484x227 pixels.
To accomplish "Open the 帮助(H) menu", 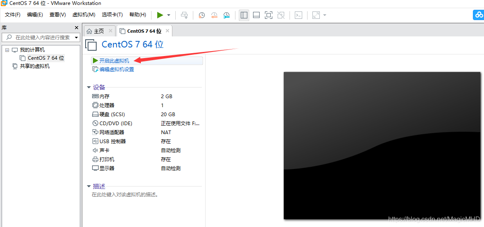I will 138,15.
